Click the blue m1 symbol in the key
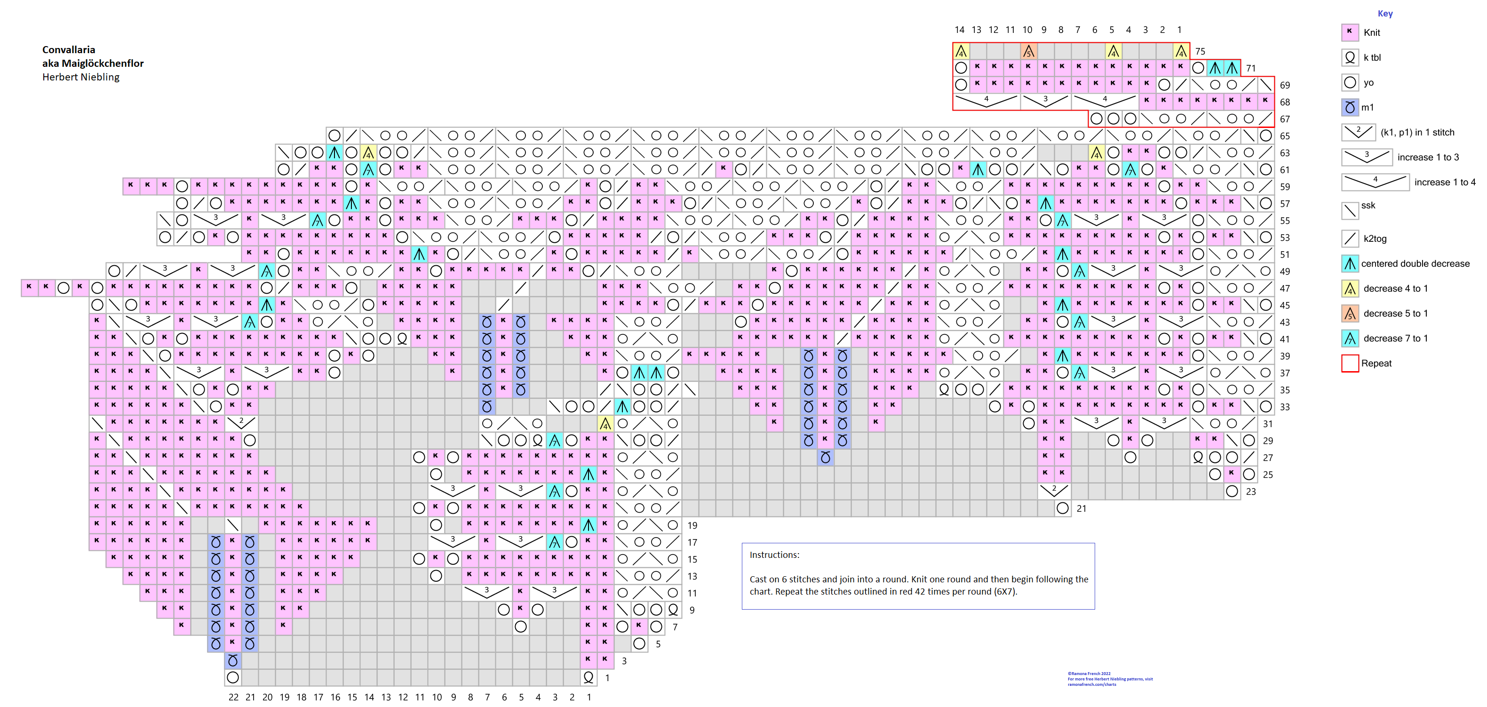1487x707 pixels. tap(1350, 107)
